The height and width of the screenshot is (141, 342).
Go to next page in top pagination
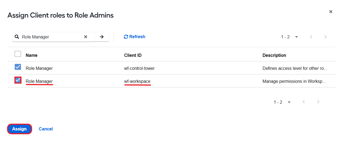click(x=326, y=37)
